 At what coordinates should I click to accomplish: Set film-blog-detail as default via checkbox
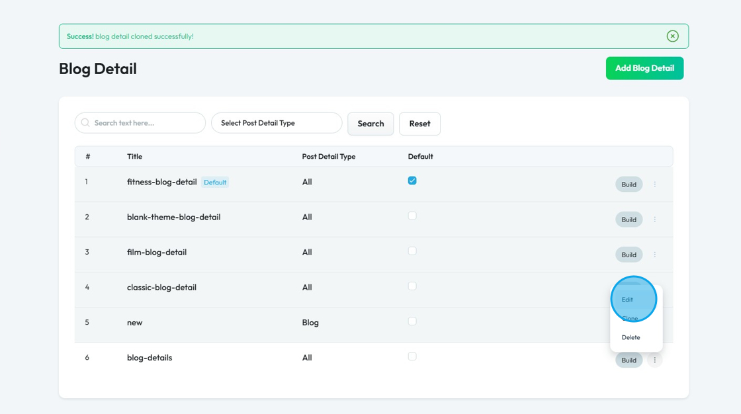pyautogui.click(x=412, y=251)
